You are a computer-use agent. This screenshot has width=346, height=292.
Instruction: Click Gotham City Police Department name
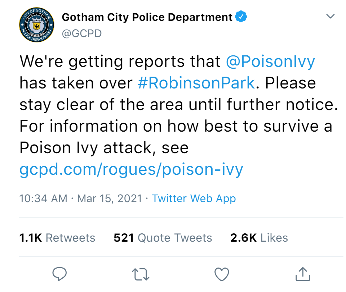(147, 17)
